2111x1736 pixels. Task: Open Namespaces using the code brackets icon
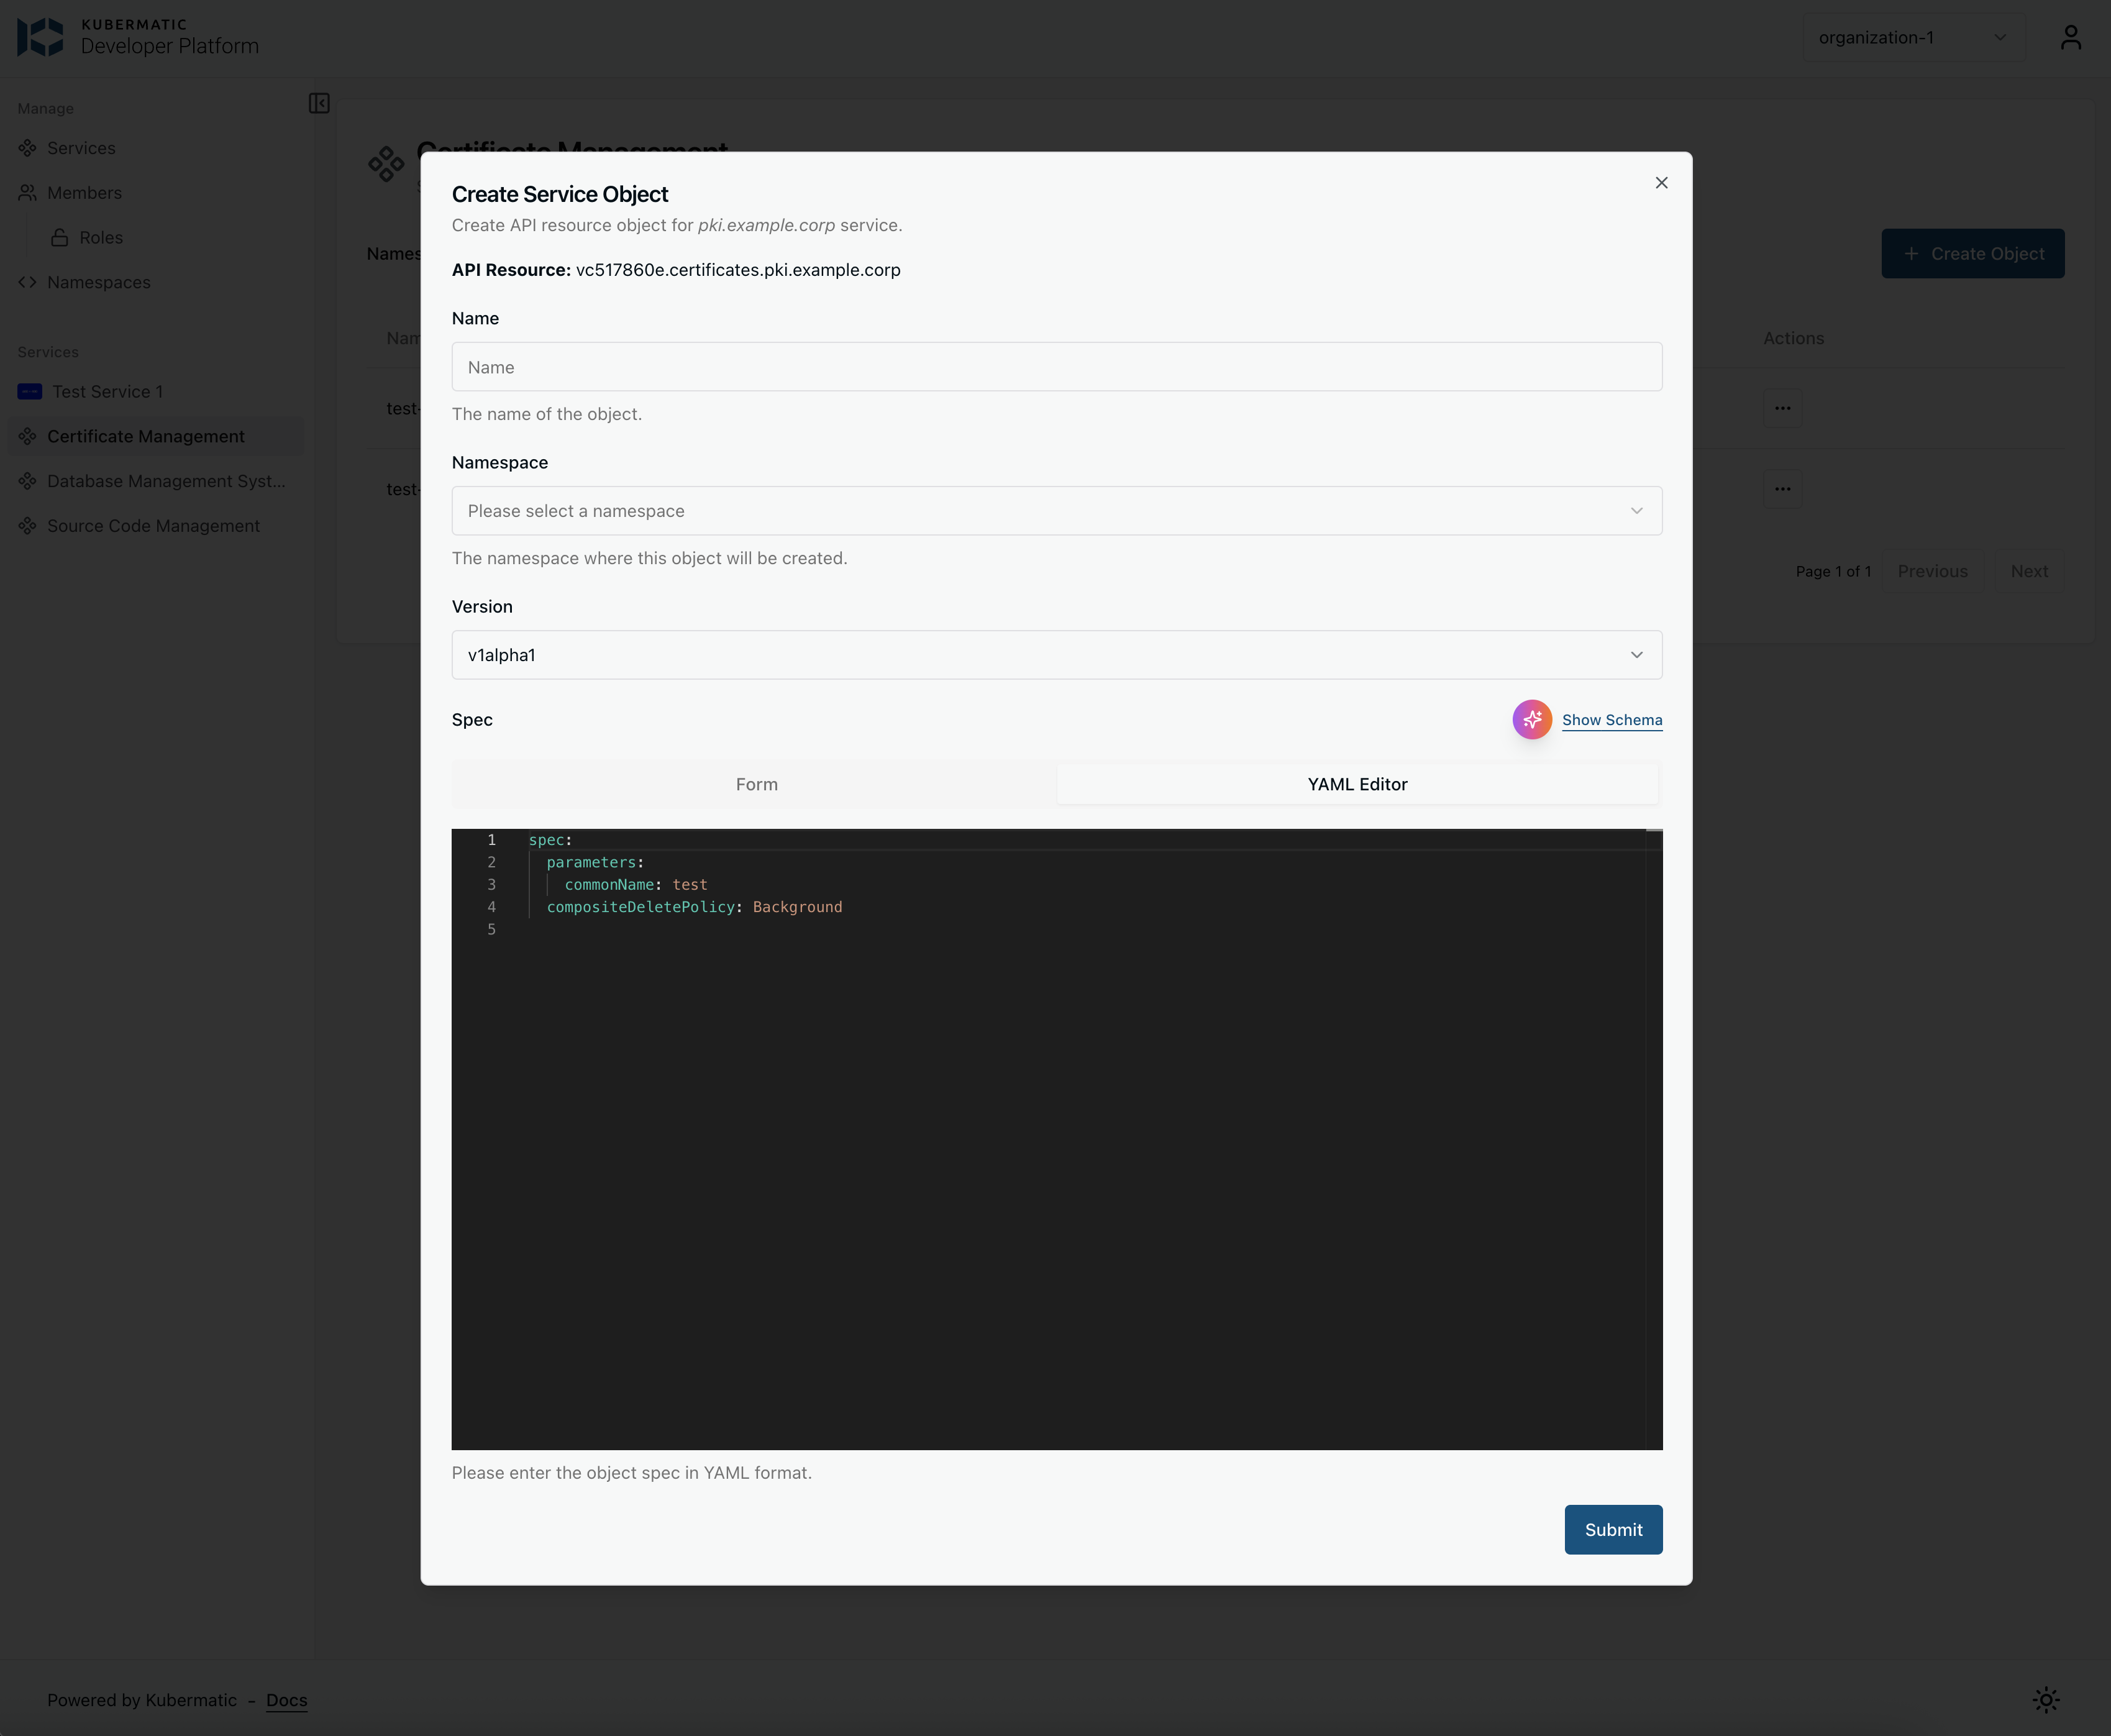[x=28, y=282]
